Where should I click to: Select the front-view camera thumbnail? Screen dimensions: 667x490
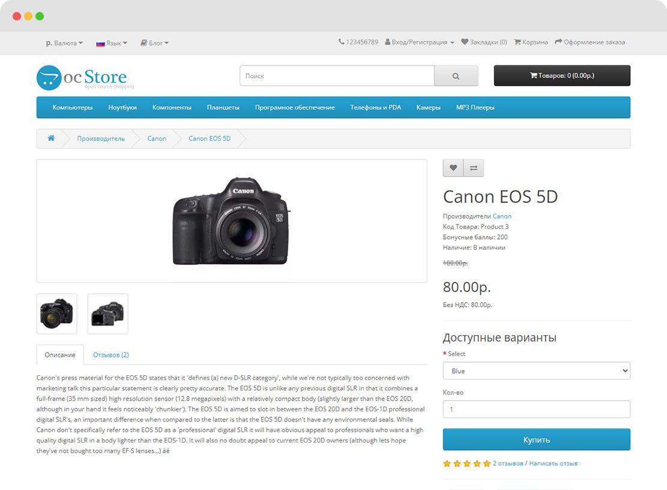[x=56, y=314]
